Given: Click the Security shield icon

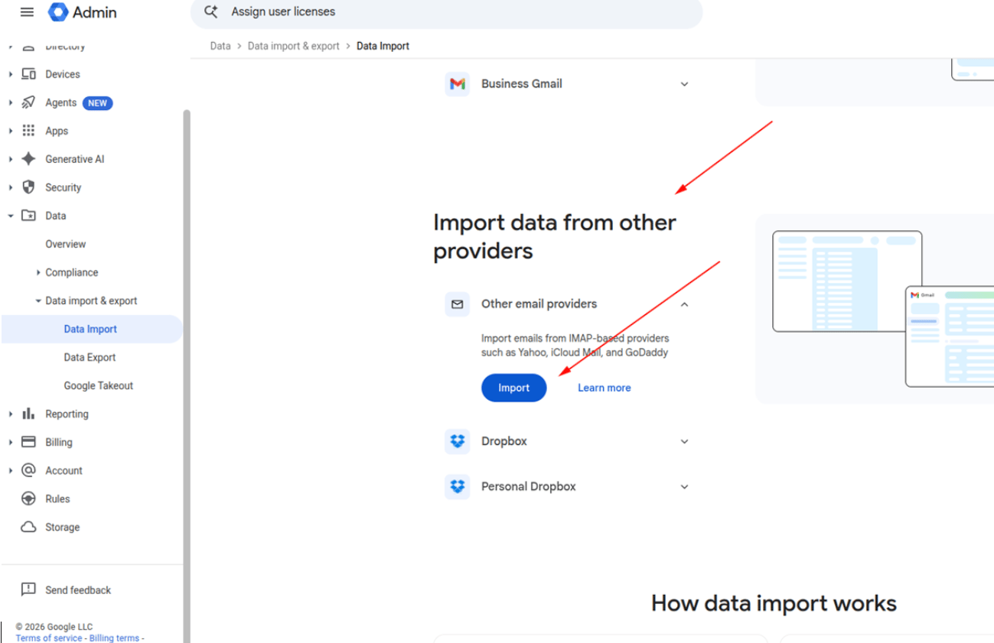Looking at the screenshot, I should point(28,187).
